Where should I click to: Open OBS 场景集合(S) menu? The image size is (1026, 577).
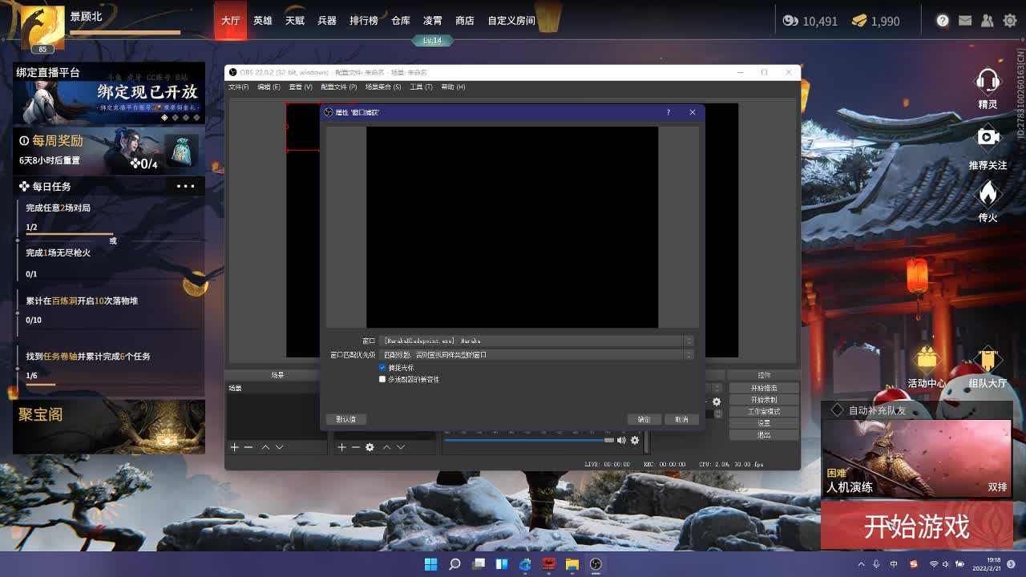click(383, 87)
